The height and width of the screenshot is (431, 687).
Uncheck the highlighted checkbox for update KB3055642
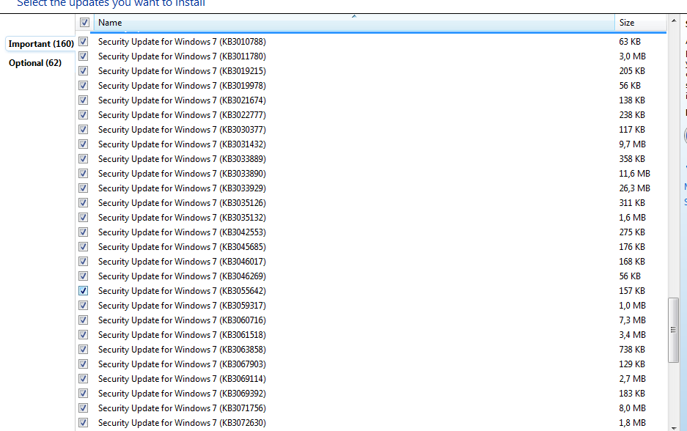[84, 291]
